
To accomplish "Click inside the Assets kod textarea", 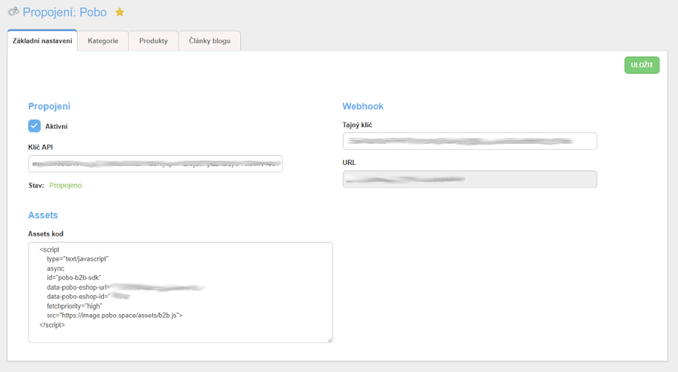I will click(180, 292).
